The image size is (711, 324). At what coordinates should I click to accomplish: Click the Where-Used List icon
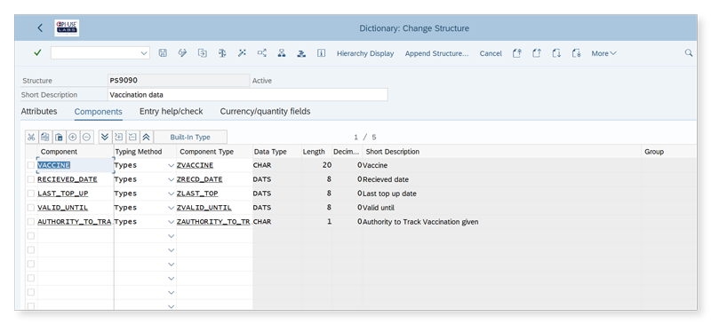(x=261, y=53)
